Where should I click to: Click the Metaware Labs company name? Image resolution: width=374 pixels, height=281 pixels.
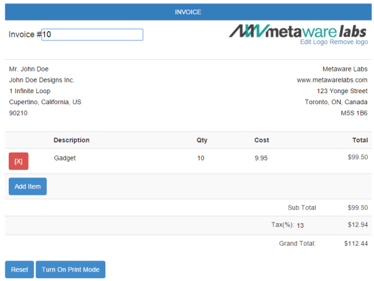[345, 69]
